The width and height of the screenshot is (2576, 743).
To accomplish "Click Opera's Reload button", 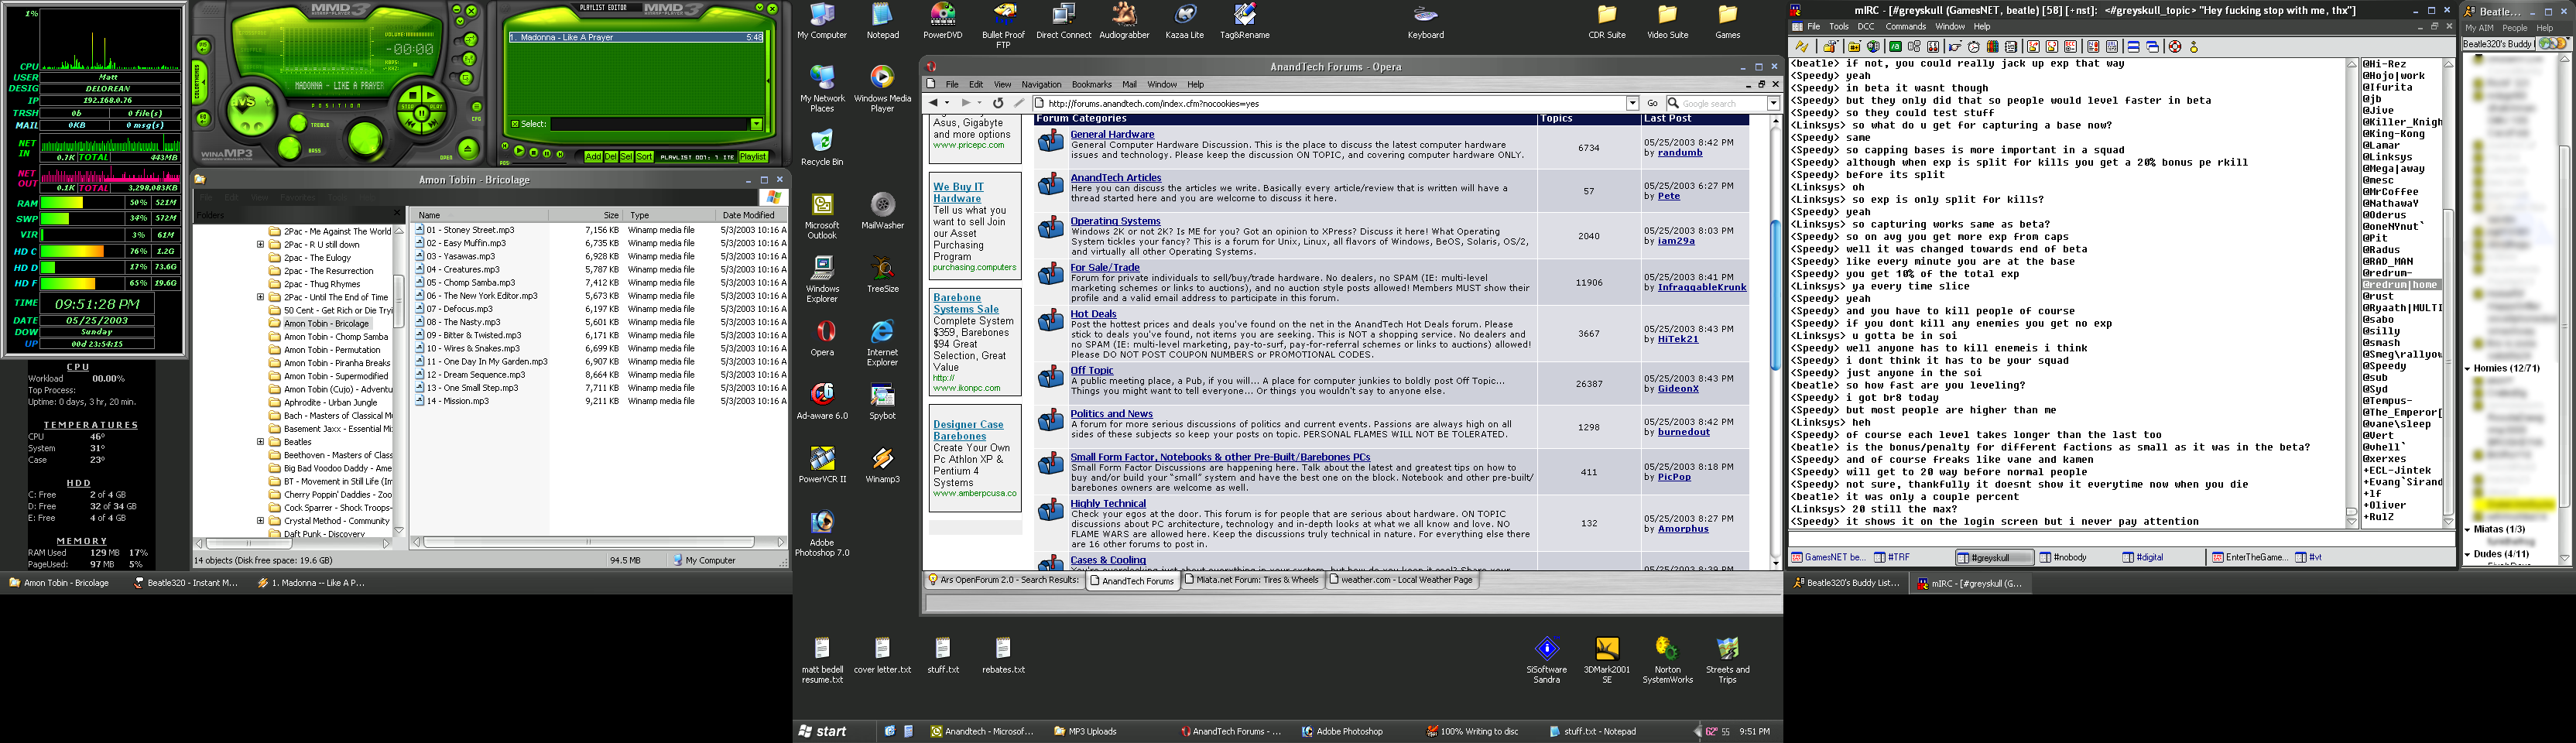I will pos(998,104).
